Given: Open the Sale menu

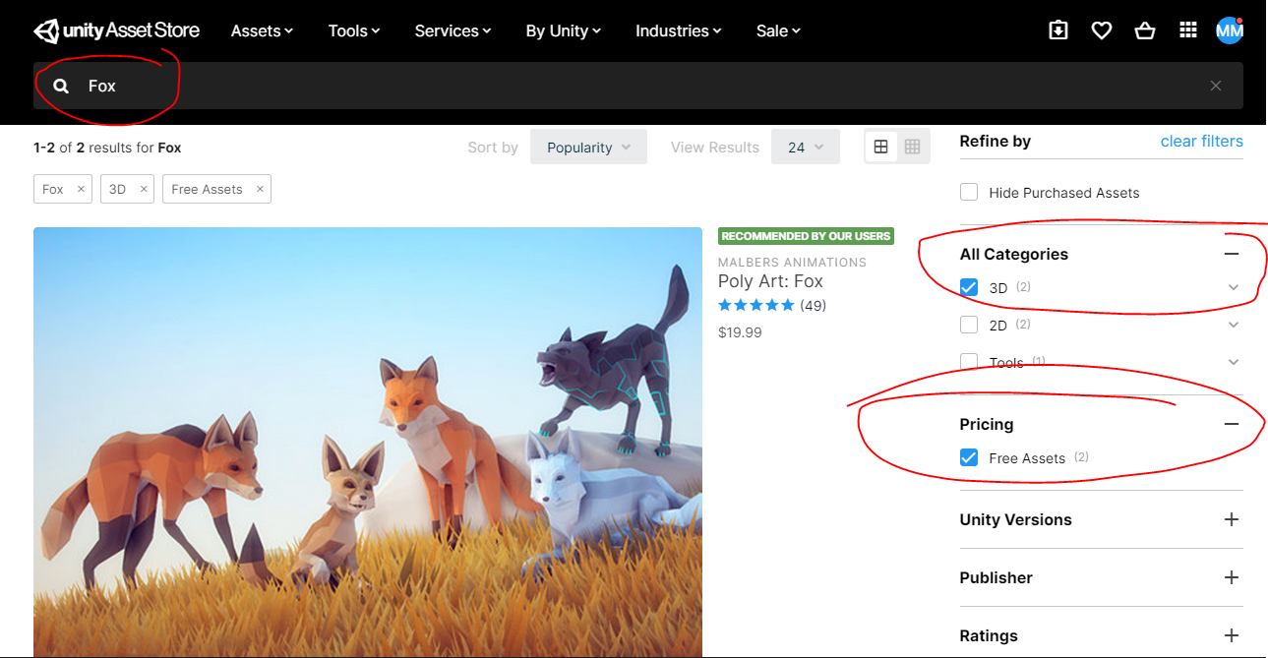Looking at the screenshot, I should 778,30.
